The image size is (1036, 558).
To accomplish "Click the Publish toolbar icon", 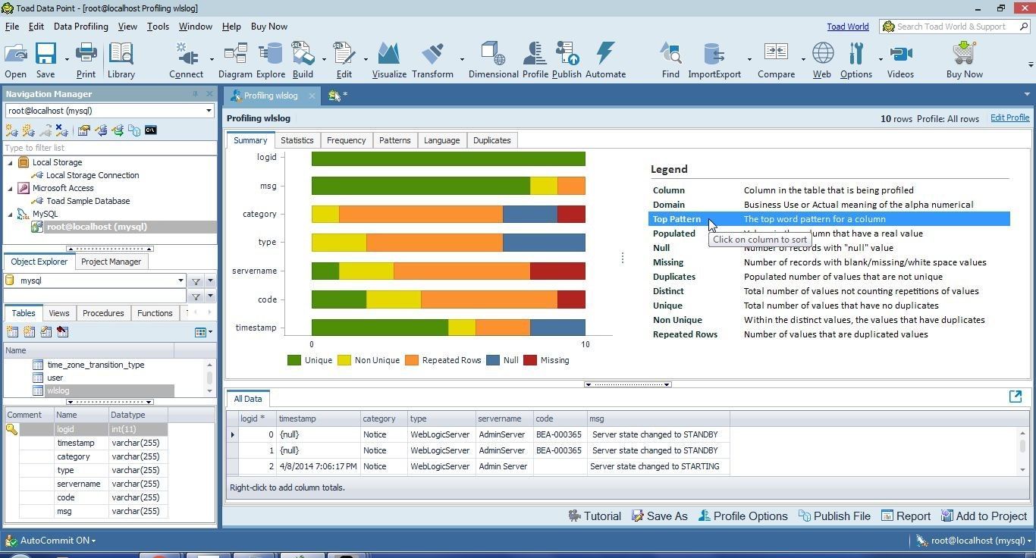I will [567, 54].
